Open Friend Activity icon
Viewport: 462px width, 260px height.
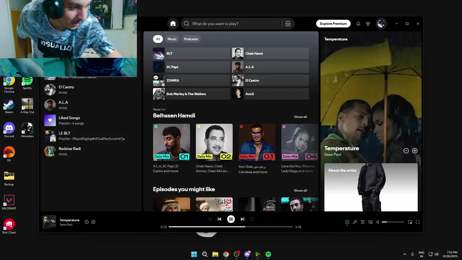click(x=368, y=23)
